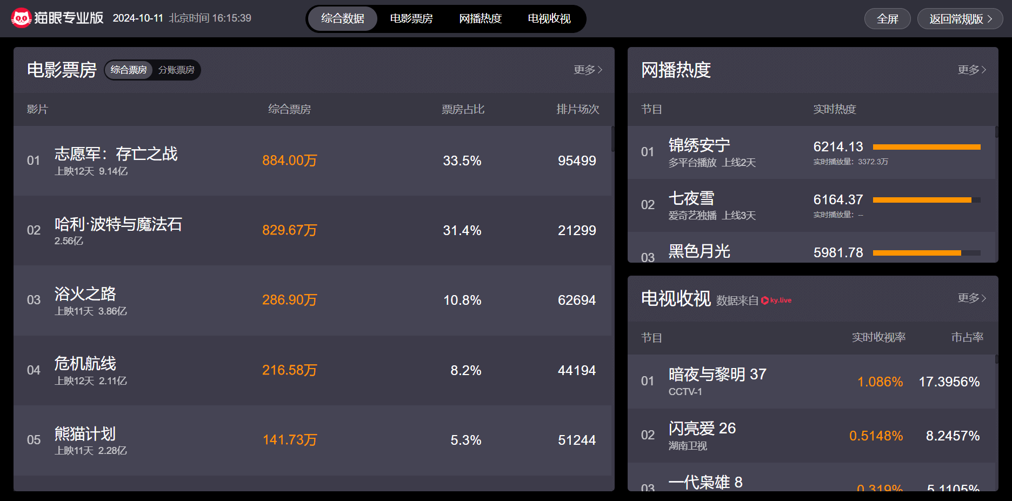1012x501 pixels.
Task: Click box office value 216.58万
Action: coord(290,370)
